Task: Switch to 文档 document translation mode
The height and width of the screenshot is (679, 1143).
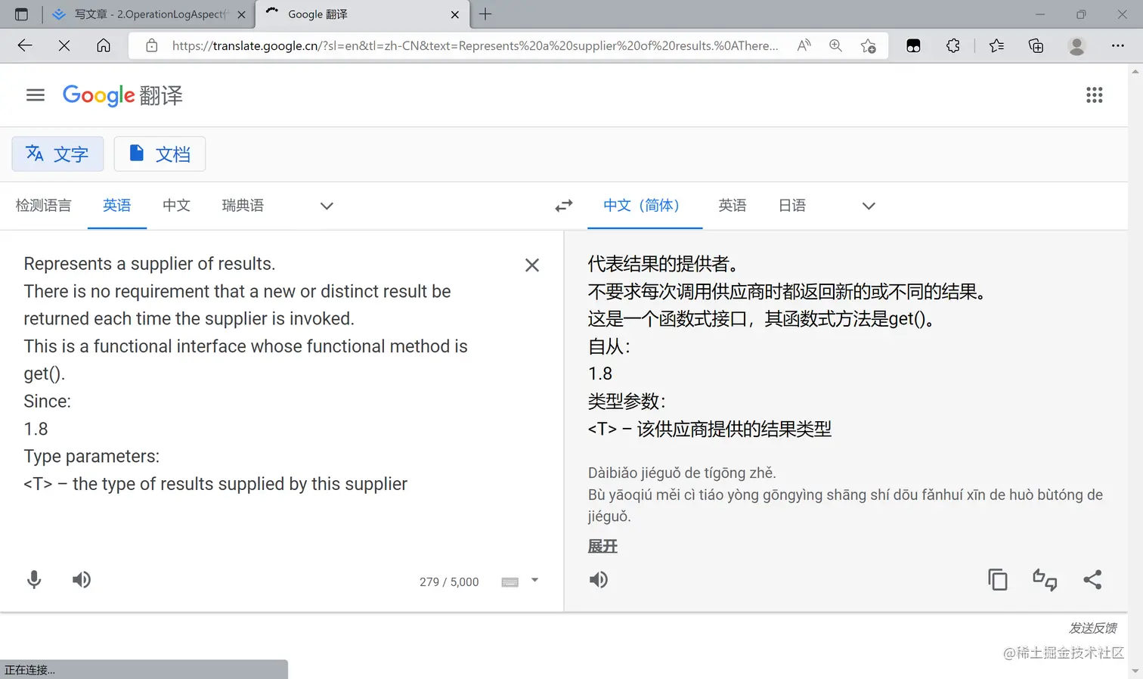Action: coord(160,154)
